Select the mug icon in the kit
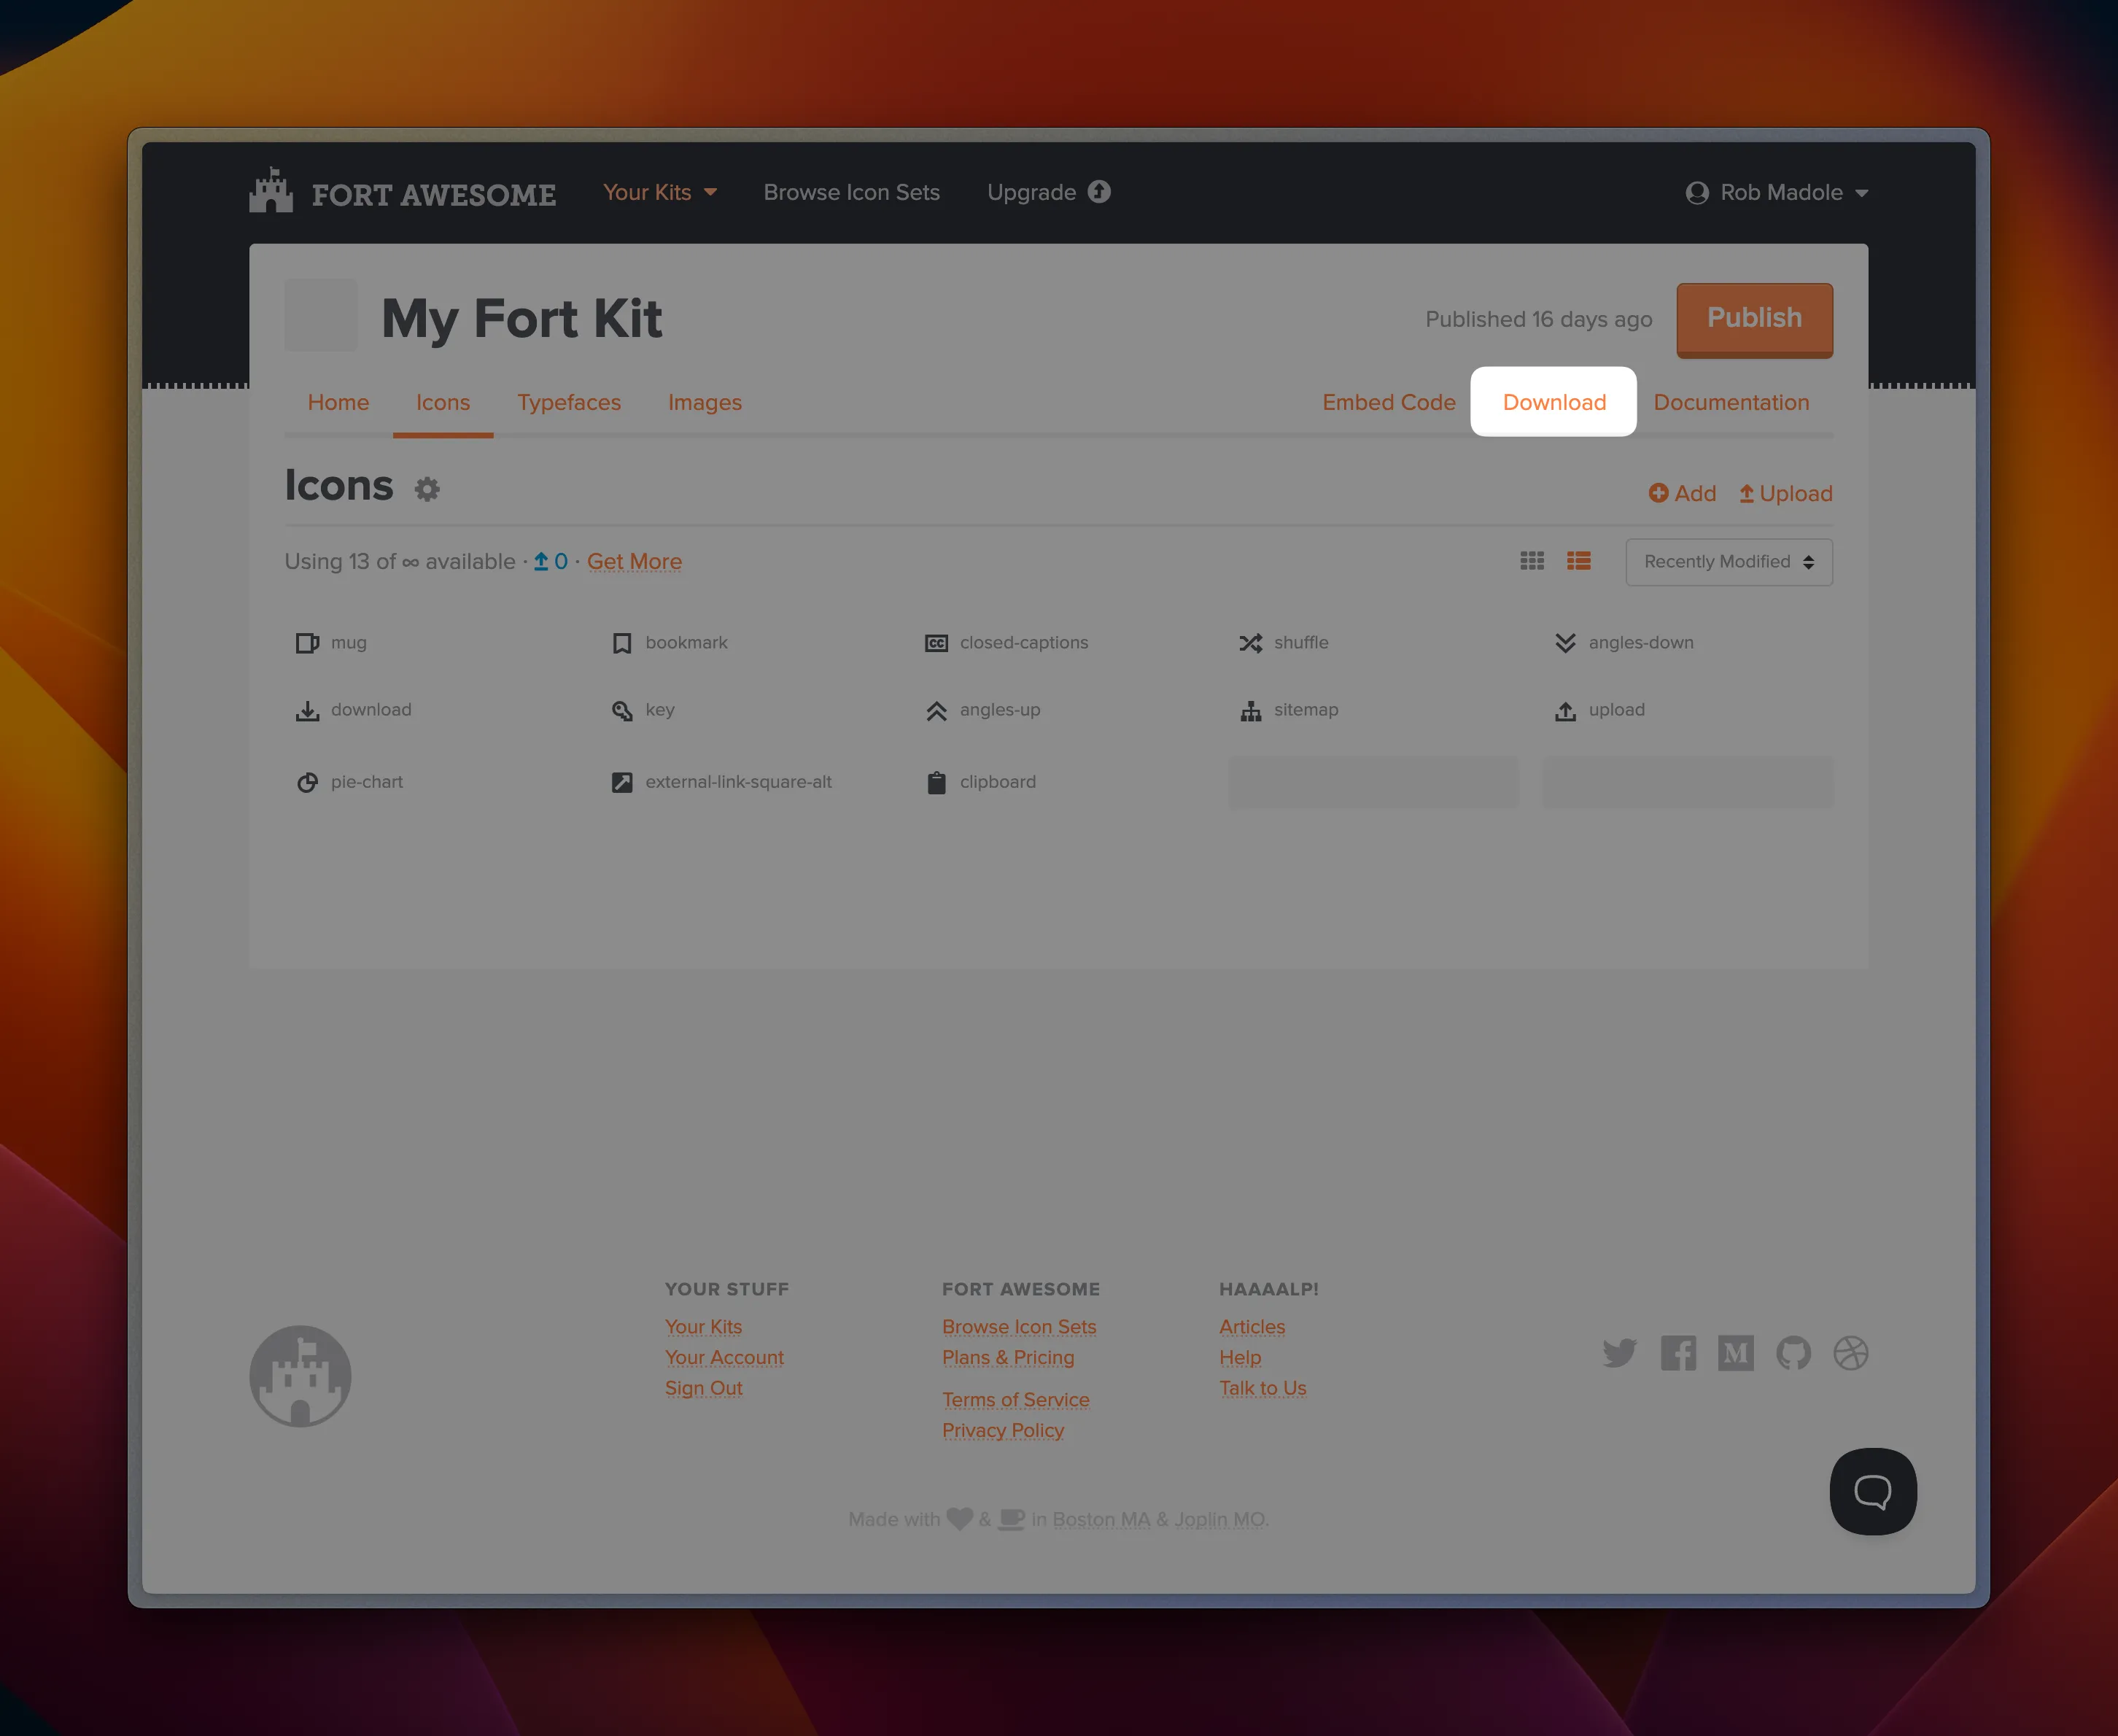This screenshot has width=2118, height=1736. tap(331, 642)
